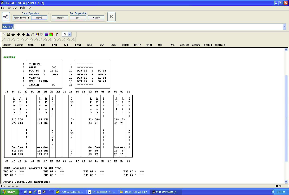Click the eagle logo button
Image resolution: width=289 pixels, height=195 pixels.
[6, 16]
